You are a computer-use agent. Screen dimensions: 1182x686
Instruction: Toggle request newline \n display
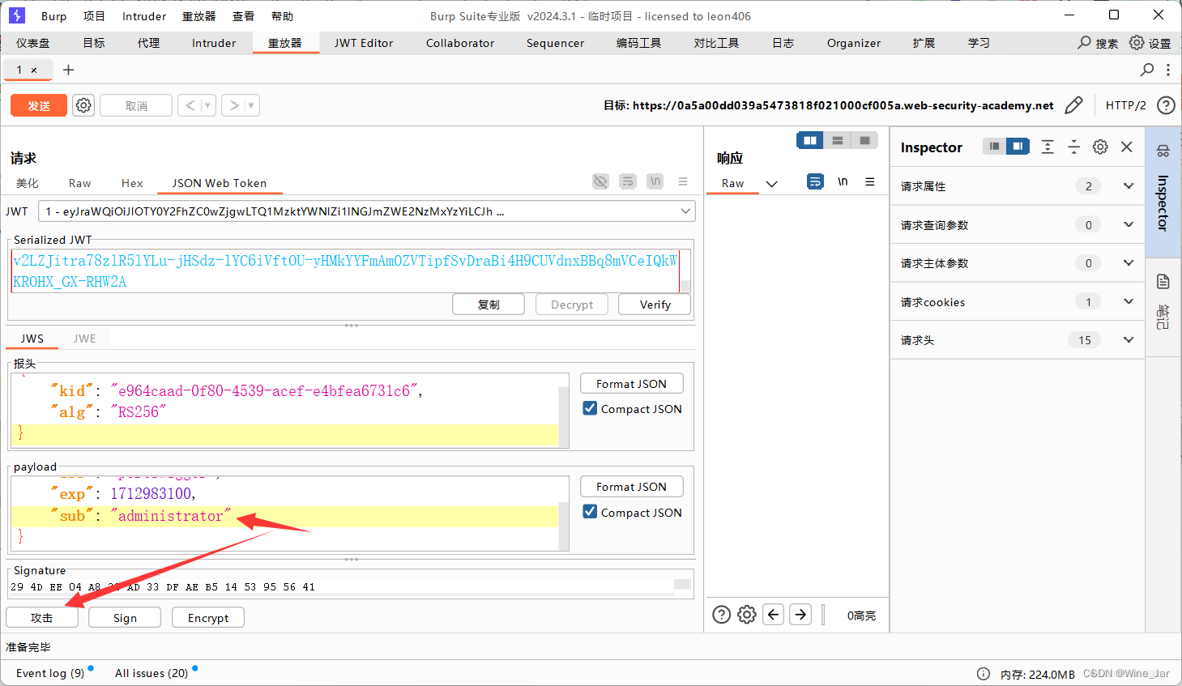coord(655,181)
